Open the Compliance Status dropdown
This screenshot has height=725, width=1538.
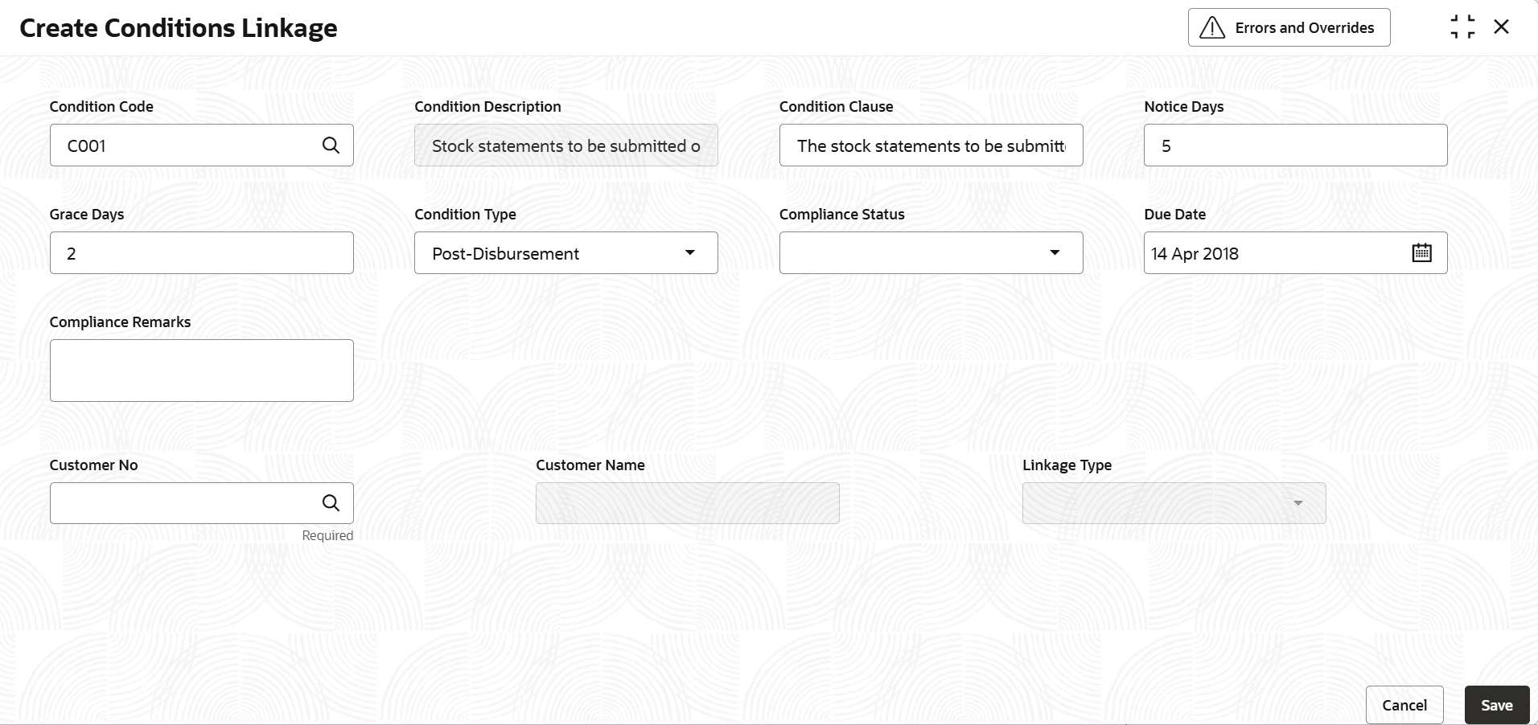pyautogui.click(x=1055, y=252)
